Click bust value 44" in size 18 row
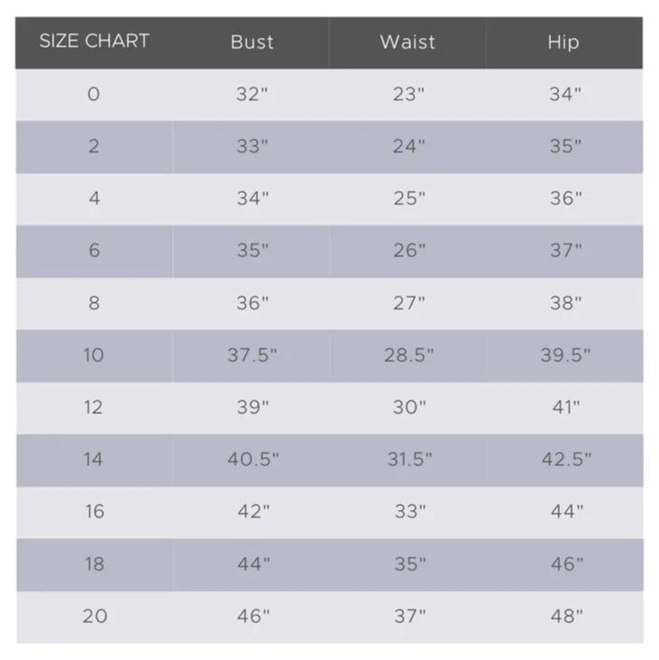The height and width of the screenshot is (660, 659). click(x=253, y=564)
